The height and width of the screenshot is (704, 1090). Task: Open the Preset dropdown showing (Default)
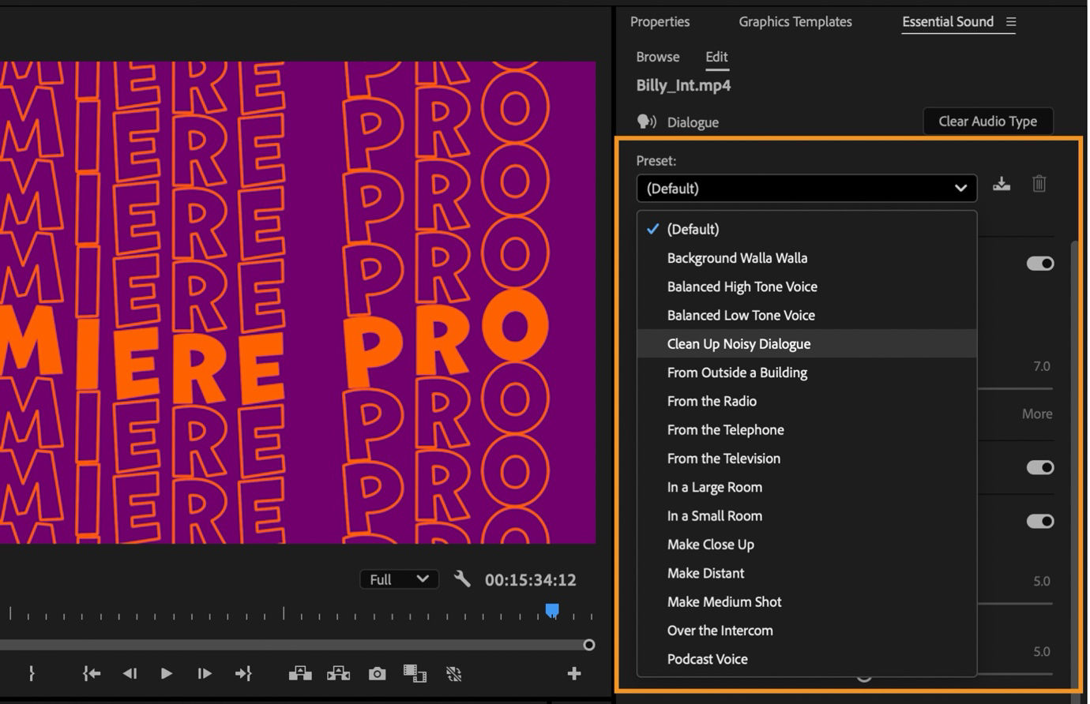click(x=806, y=188)
